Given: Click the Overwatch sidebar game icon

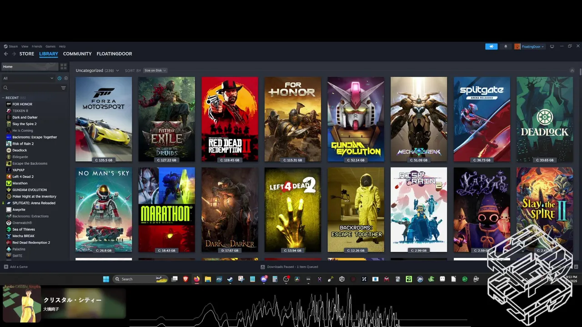Looking at the screenshot, I should pos(9,223).
